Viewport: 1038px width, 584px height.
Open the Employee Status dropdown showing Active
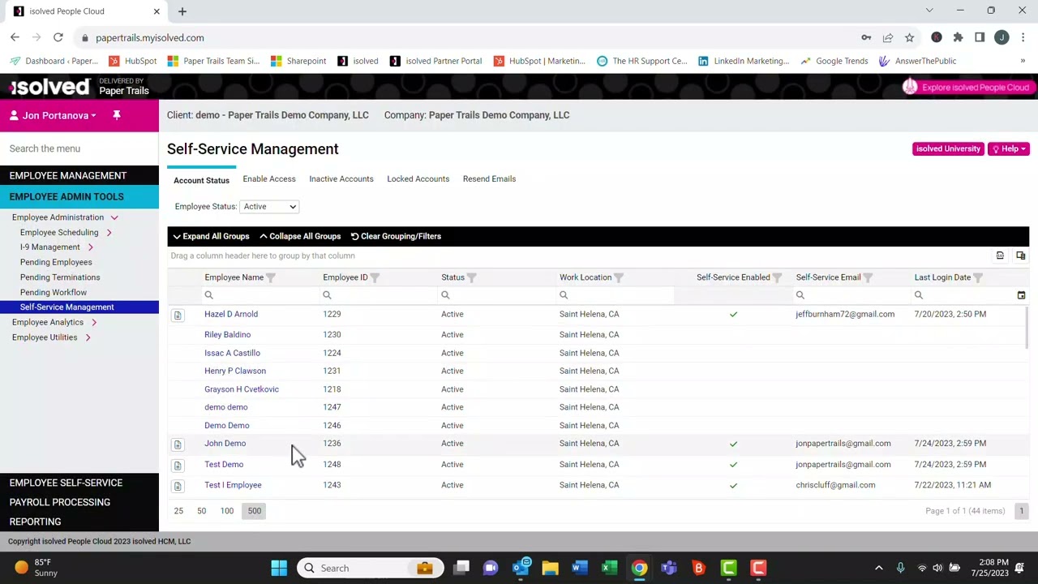coord(270,207)
